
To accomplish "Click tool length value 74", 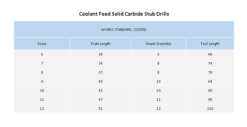I will [210, 63].
